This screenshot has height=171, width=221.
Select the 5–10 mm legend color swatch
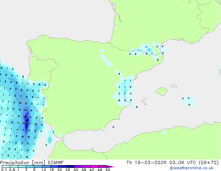[x=38, y=166]
